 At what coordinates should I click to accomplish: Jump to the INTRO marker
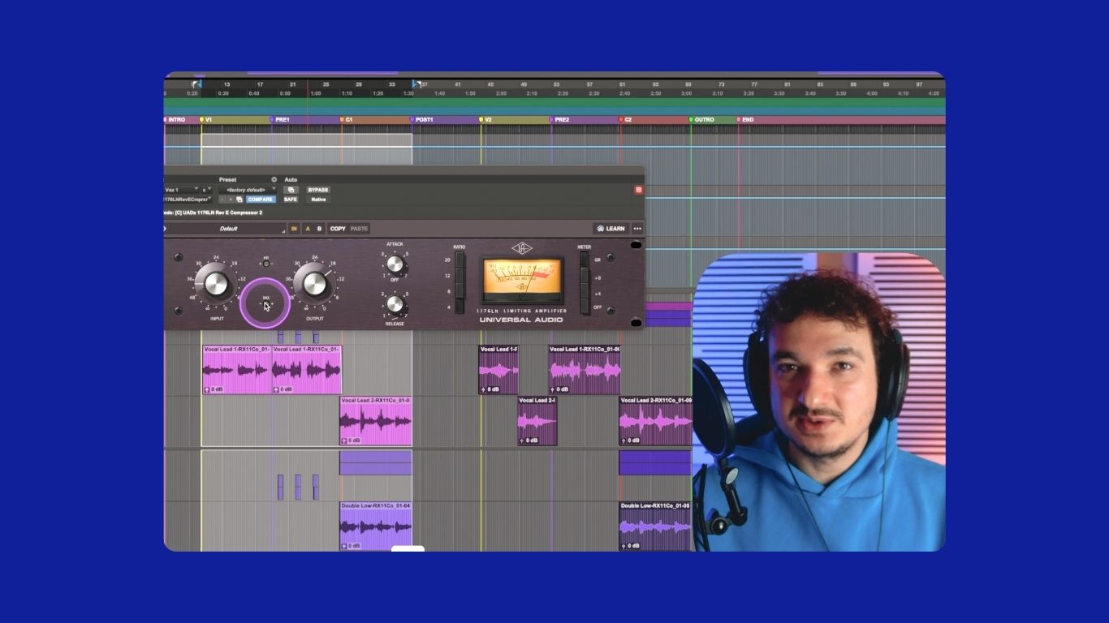tap(175, 120)
